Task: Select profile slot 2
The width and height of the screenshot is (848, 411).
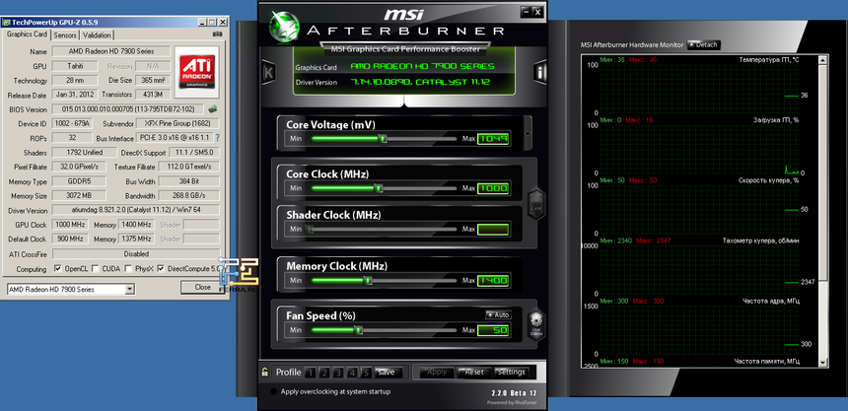Action: (x=324, y=373)
